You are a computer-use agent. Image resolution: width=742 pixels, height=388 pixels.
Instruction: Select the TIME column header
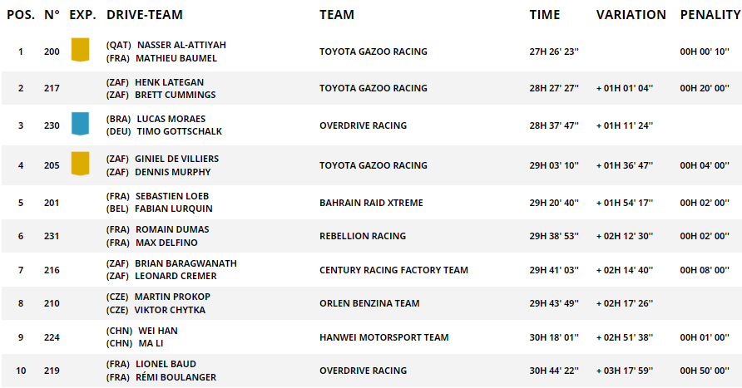click(x=544, y=15)
